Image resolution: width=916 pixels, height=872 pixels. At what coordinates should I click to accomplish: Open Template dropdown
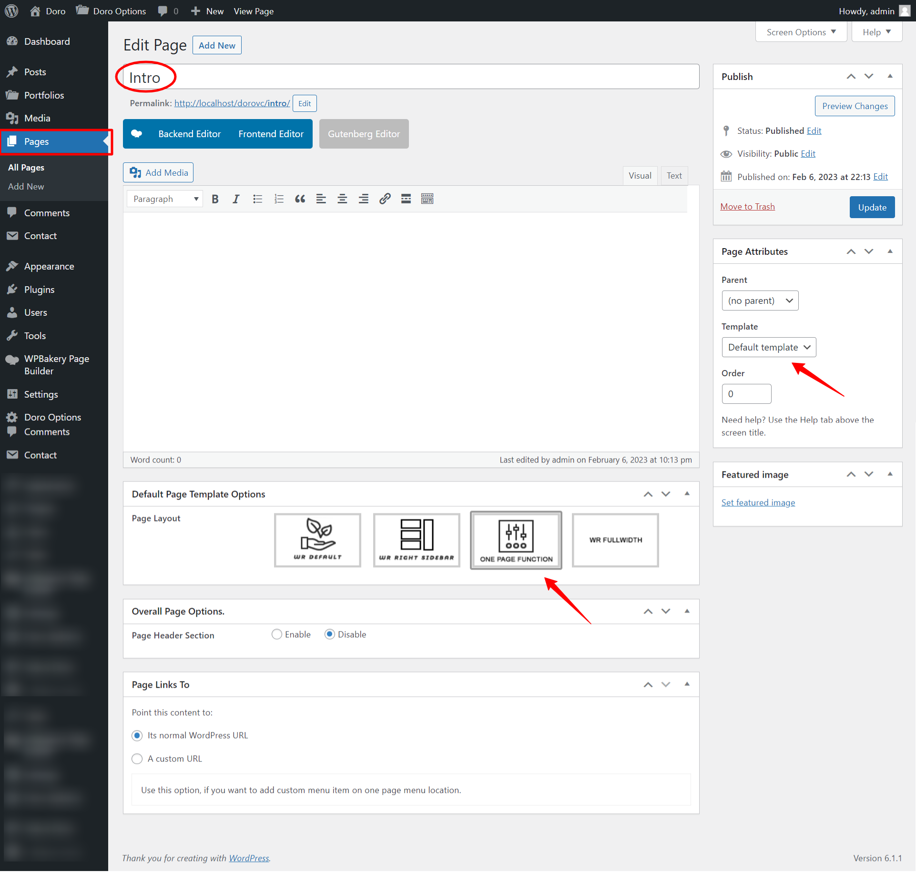(x=769, y=347)
